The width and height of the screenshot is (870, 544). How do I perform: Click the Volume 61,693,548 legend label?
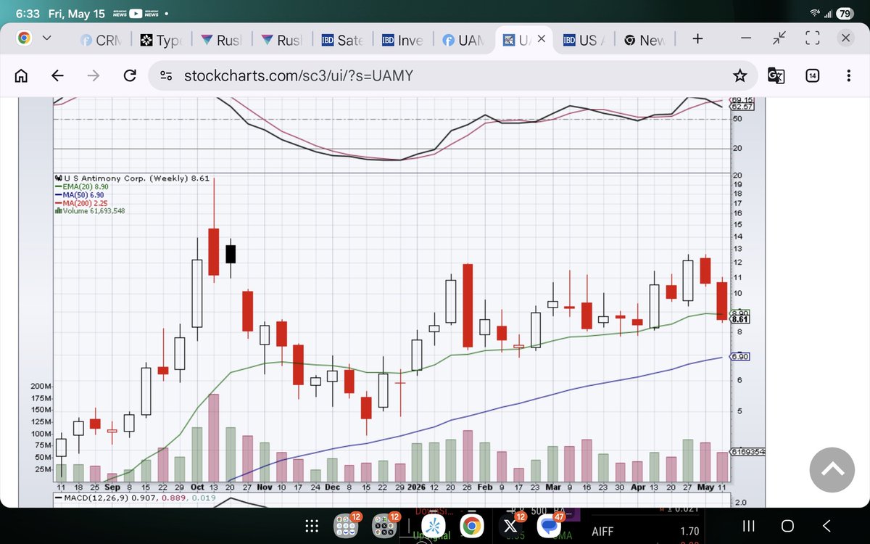91,211
